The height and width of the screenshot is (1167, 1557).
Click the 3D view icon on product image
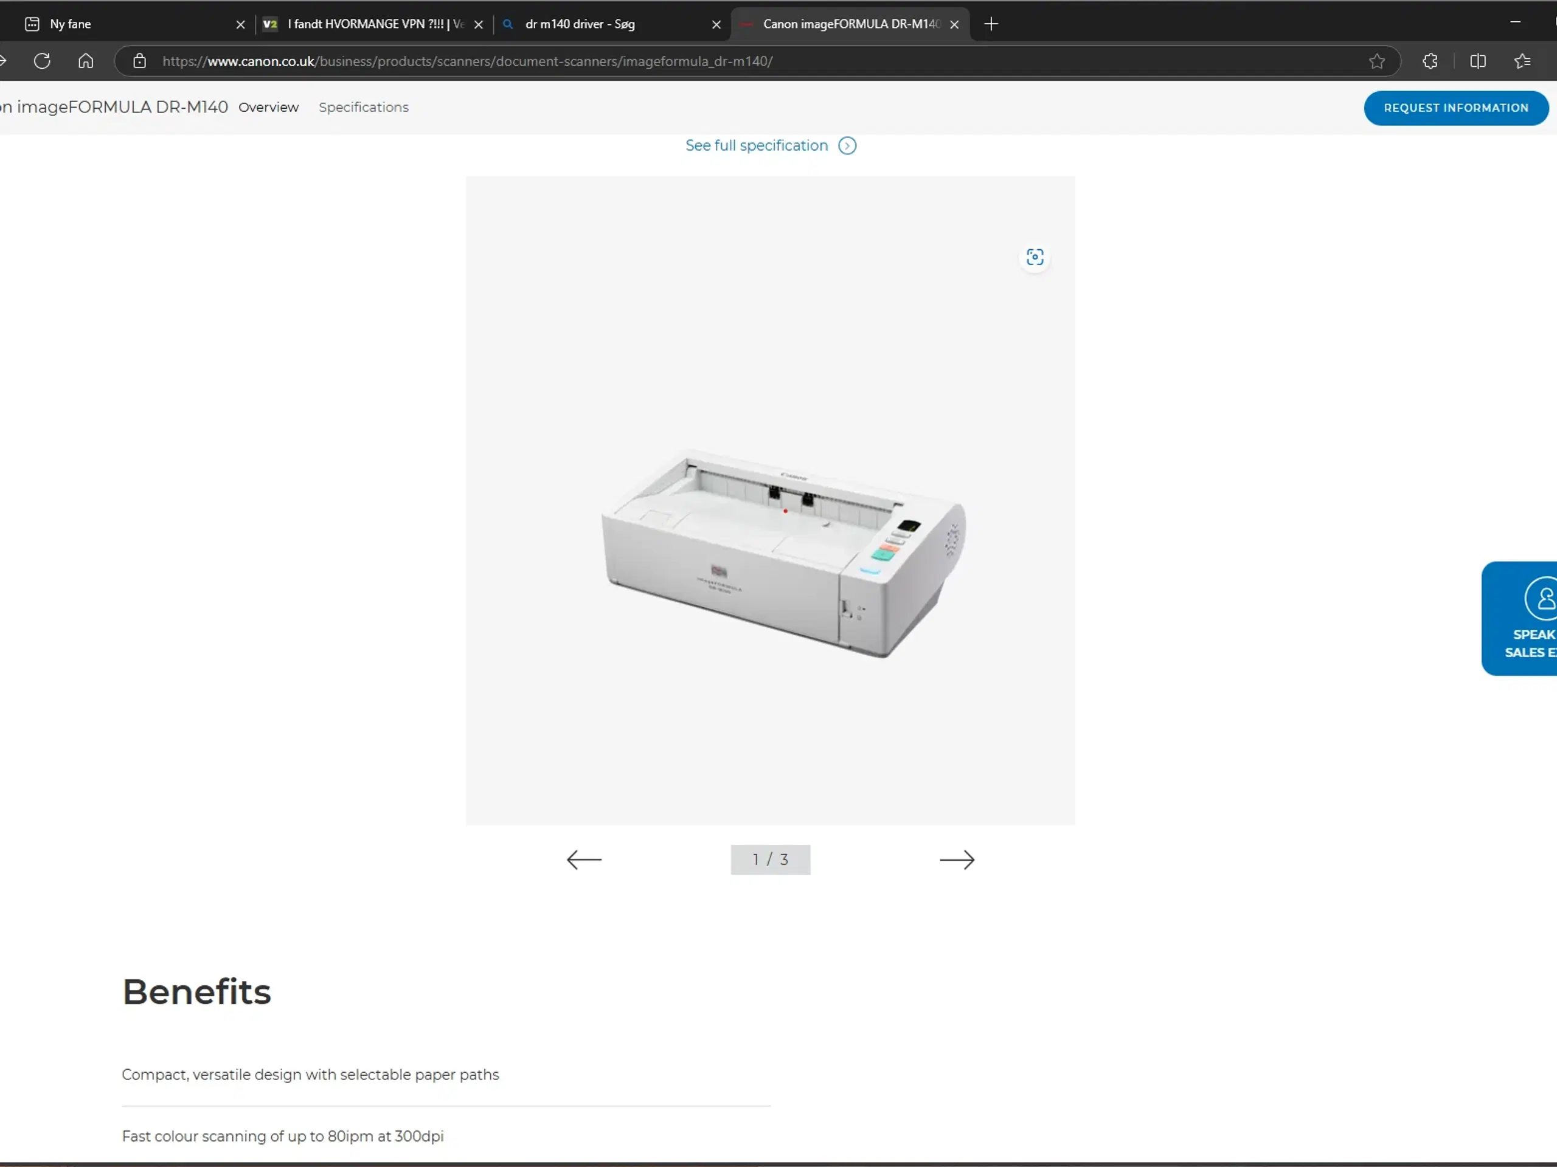1036,258
